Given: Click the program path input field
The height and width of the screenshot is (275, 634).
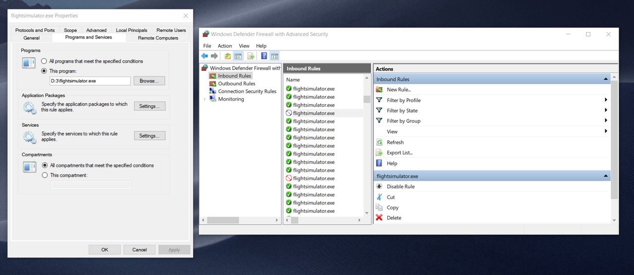Looking at the screenshot, I should [x=90, y=81].
